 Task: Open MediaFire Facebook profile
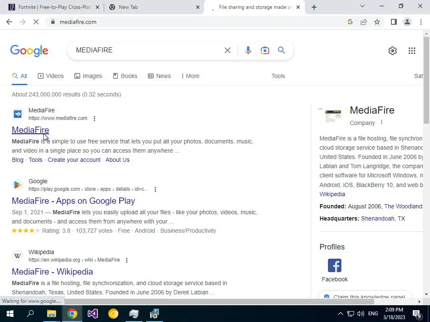pos(335,270)
